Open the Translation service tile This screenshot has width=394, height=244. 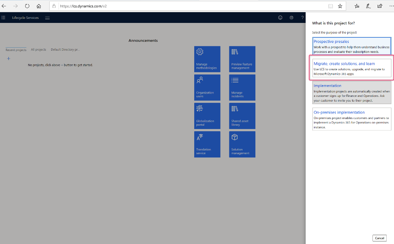(207, 144)
